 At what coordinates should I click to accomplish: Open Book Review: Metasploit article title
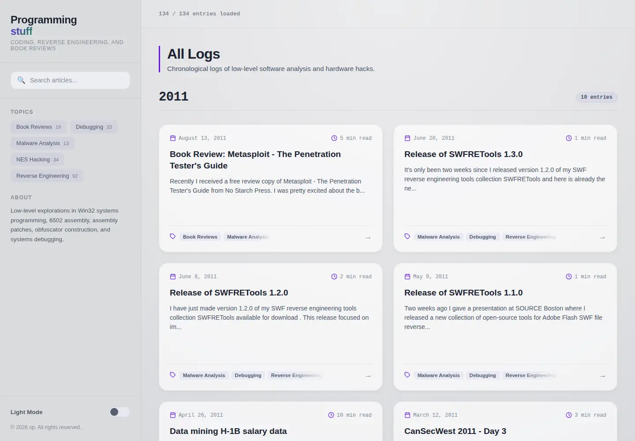(x=255, y=160)
